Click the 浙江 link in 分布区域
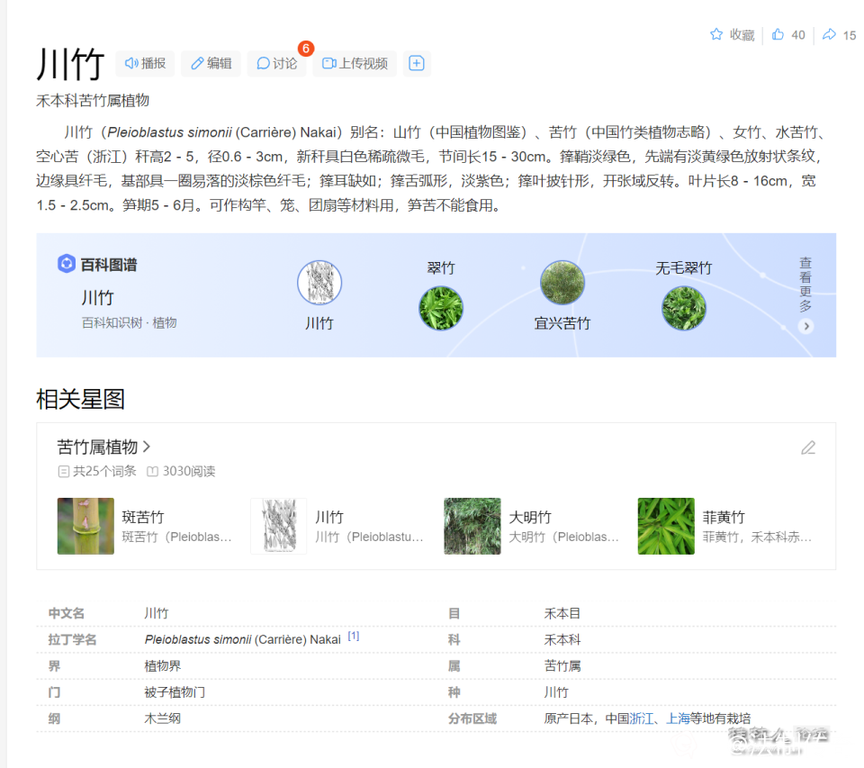864x768 pixels. [642, 718]
